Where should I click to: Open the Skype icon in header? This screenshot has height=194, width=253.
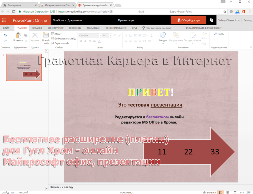(211, 20)
